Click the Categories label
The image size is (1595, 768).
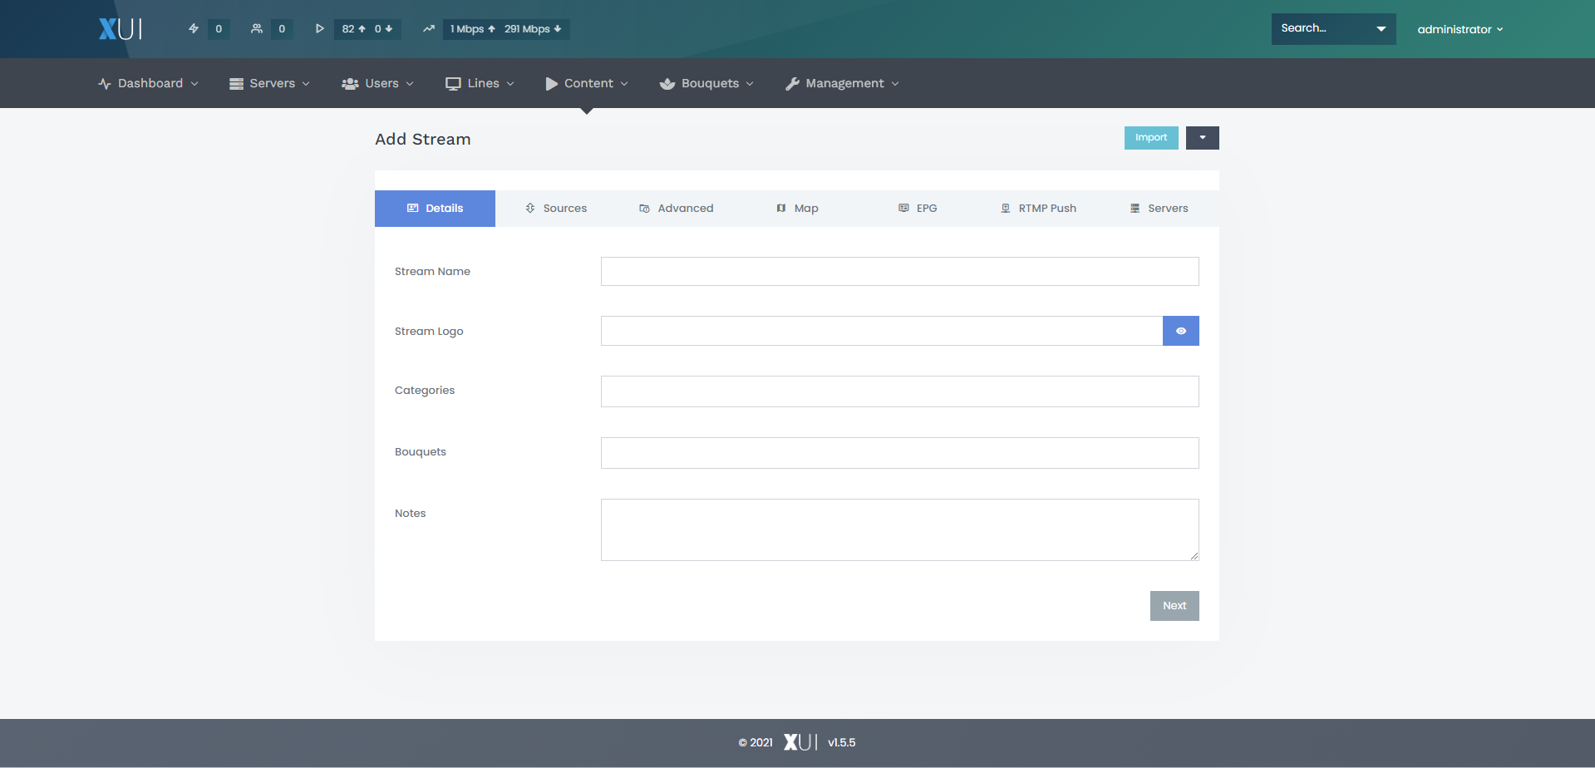tap(425, 391)
